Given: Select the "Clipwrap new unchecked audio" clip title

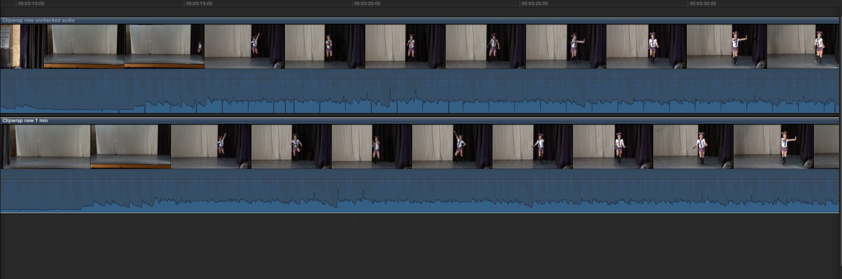Looking at the screenshot, I should point(39,20).
